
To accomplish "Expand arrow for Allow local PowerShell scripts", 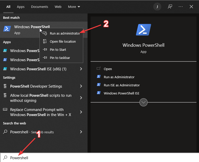I will pos(81,98).
